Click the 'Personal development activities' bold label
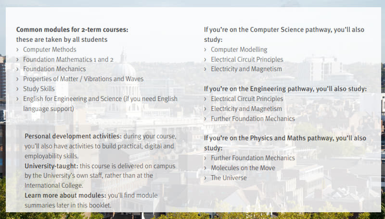Viewport: 385px width, 219px height. click(x=73, y=136)
